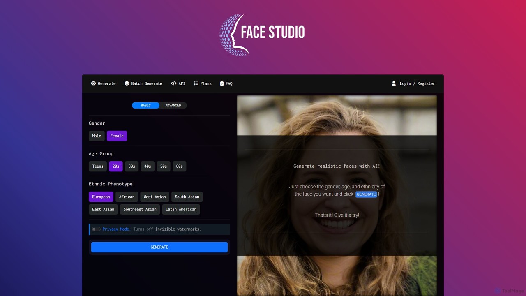Select Female gender
Screen dimensions: 526x296
[117, 136]
